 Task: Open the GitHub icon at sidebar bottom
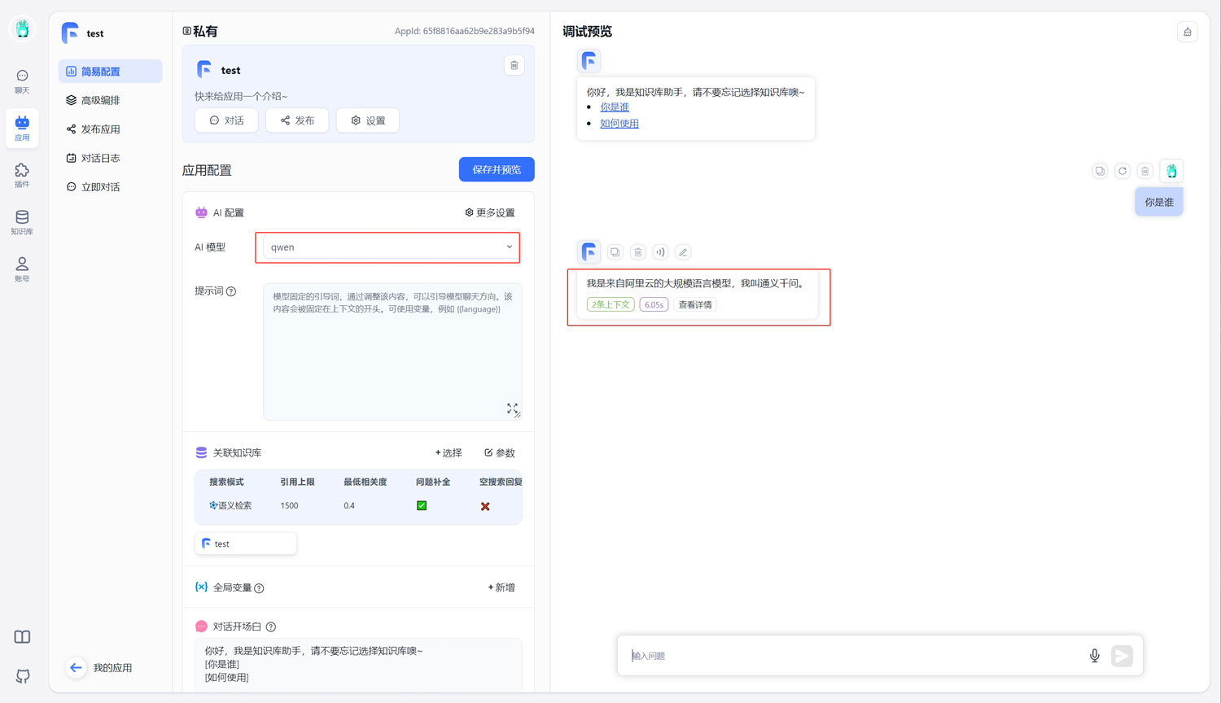[23, 676]
